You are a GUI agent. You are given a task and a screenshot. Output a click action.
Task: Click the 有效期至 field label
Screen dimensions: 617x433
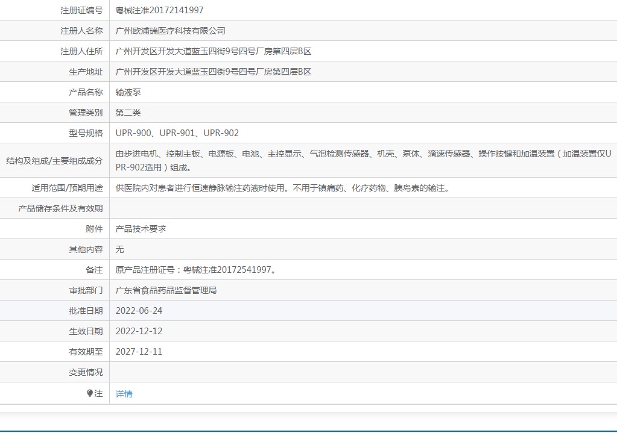coord(86,352)
